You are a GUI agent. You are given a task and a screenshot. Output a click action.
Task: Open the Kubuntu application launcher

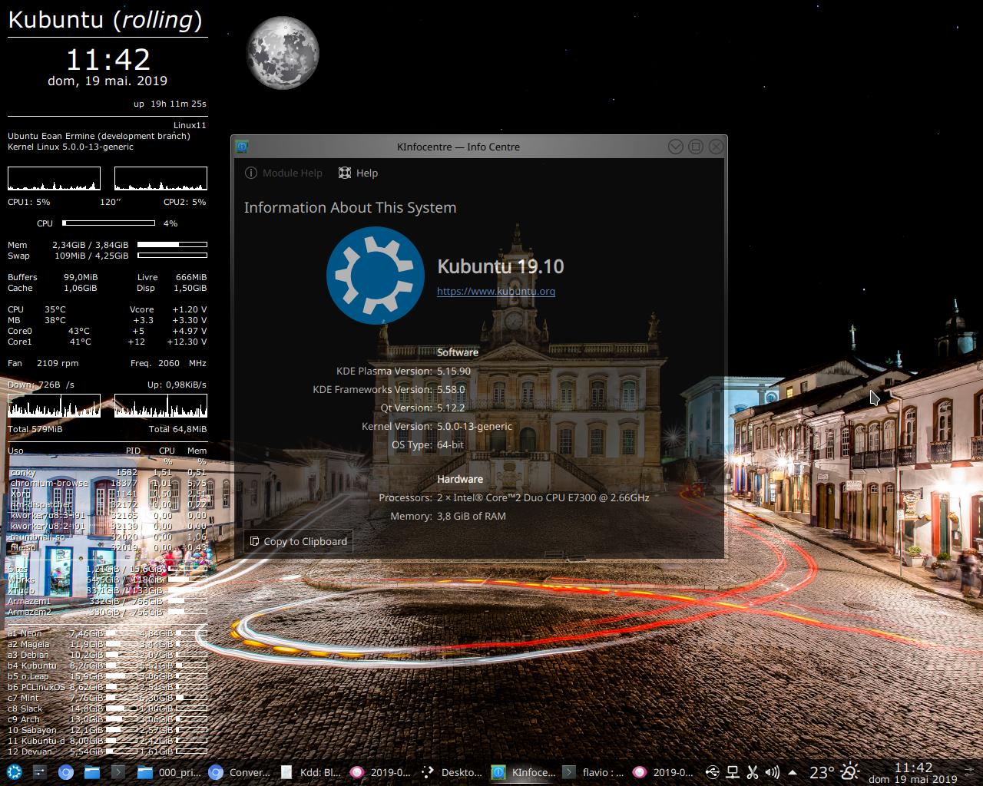(x=14, y=772)
